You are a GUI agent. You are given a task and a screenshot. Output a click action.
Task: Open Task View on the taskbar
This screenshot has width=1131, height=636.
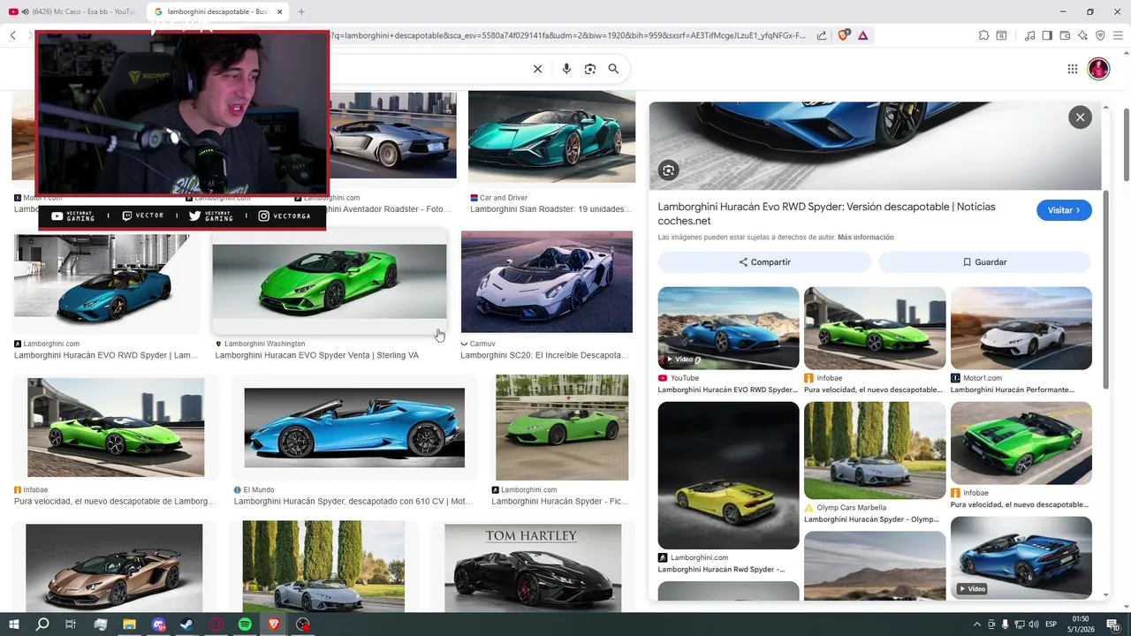coord(71,625)
